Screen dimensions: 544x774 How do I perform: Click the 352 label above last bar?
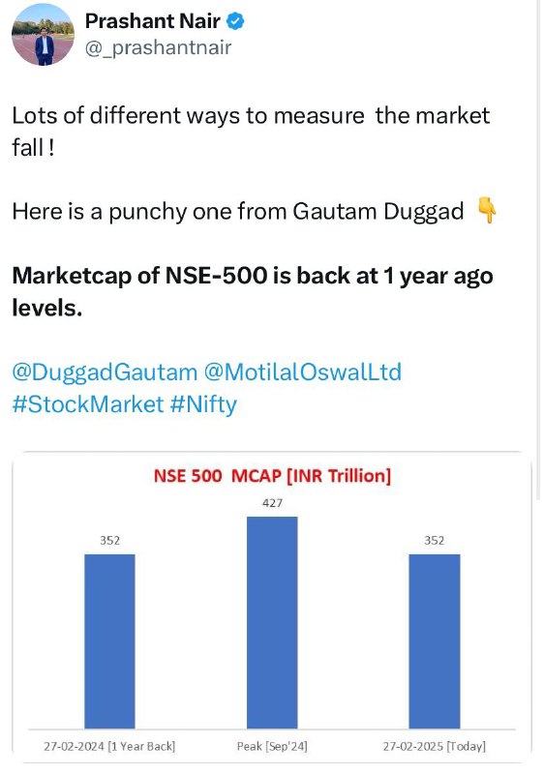[435, 541]
